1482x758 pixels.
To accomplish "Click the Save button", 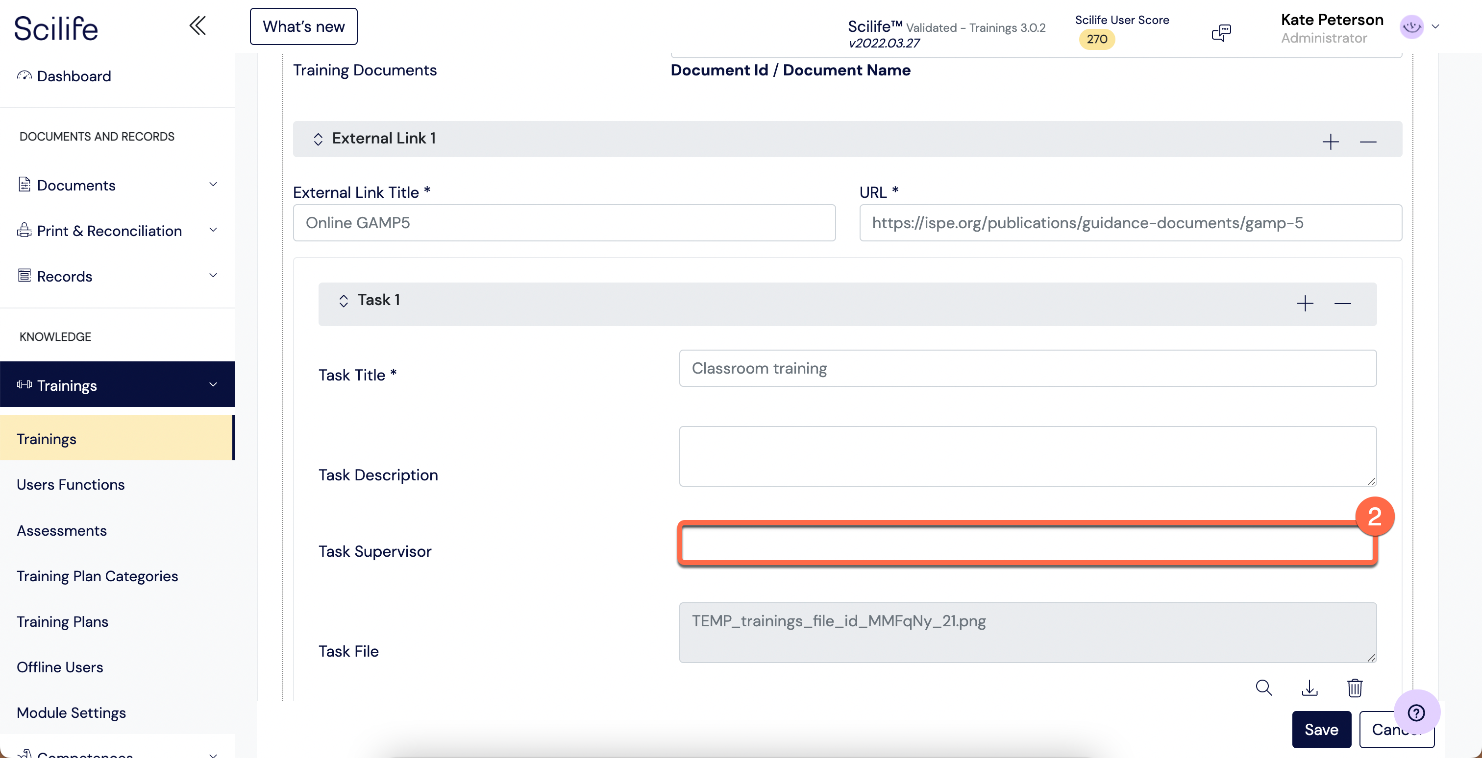I will click(1321, 729).
